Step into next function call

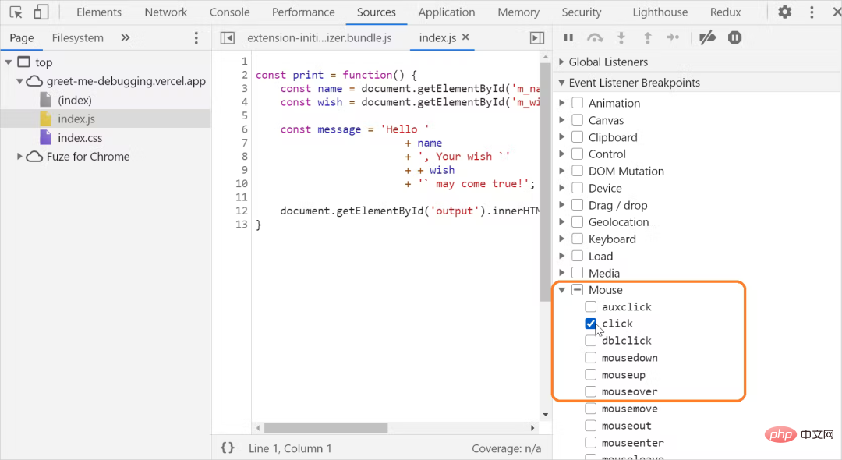point(621,37)
